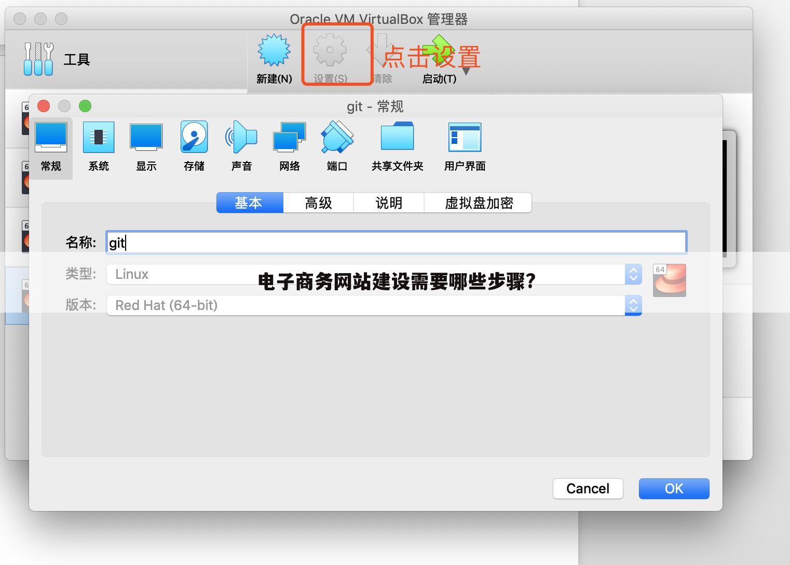
Task: Click the Cancel button
Action: tap(588, 489)
